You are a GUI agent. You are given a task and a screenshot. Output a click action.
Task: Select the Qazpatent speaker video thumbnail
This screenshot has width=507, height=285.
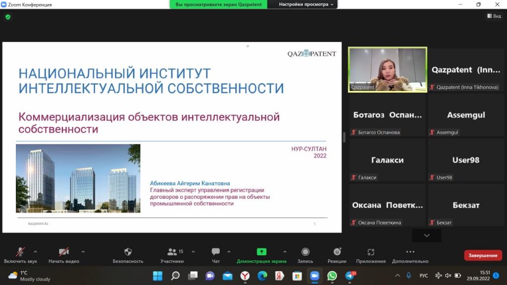[387, 69]
